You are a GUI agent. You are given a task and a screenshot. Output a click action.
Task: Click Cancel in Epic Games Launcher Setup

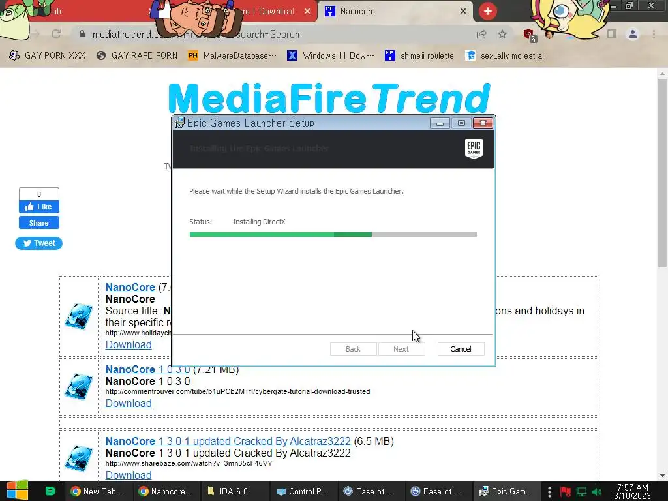point(461,349)
